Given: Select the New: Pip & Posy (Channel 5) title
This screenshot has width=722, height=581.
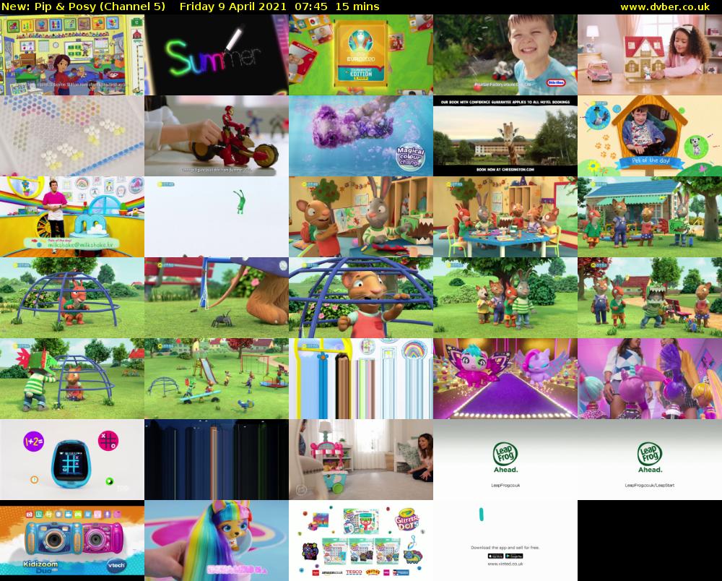Looking at the screenshot, I should pos(83,7).
